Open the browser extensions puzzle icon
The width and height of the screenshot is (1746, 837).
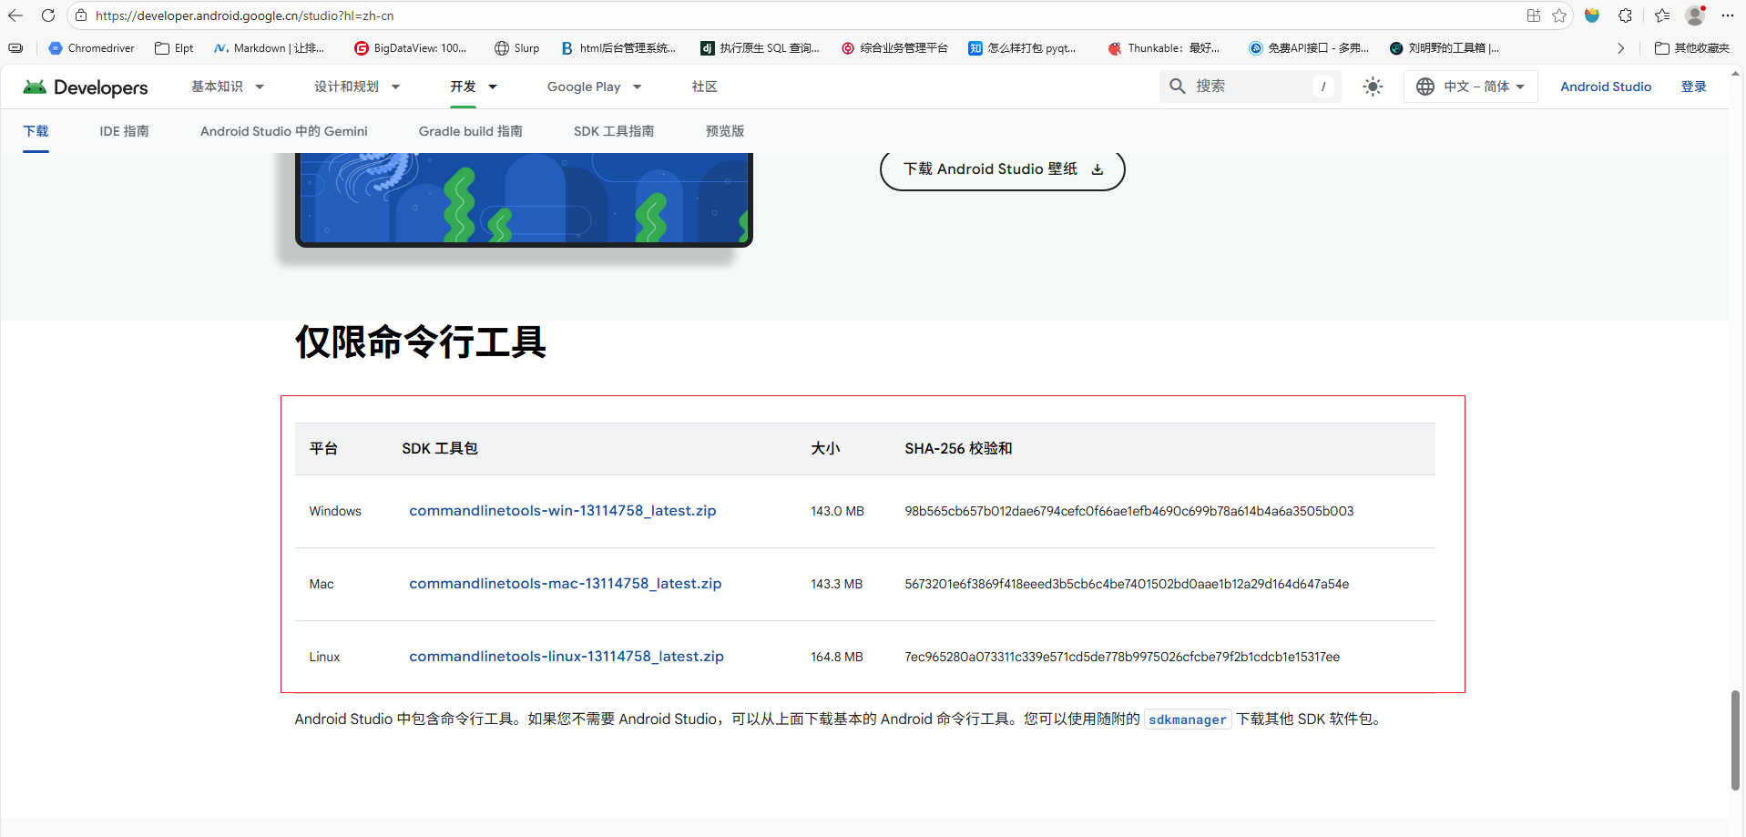[x=1626, y=15]
